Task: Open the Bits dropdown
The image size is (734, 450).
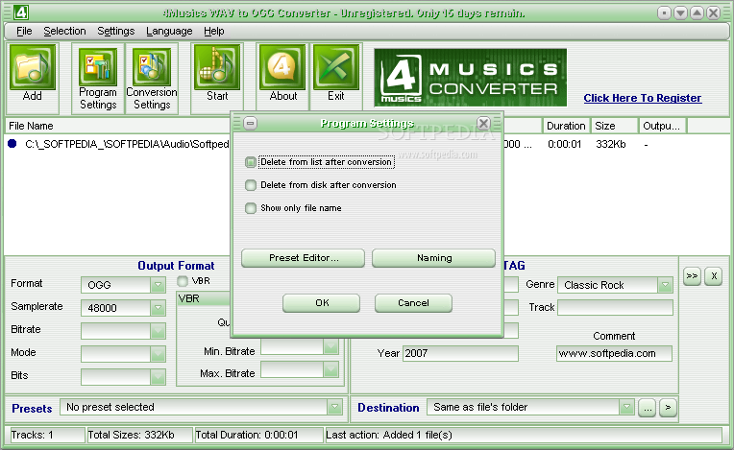Action: click(158, 377)
